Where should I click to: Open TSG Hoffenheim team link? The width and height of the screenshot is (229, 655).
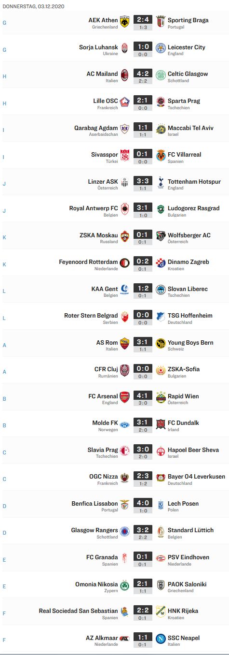(x=190, y=316)
